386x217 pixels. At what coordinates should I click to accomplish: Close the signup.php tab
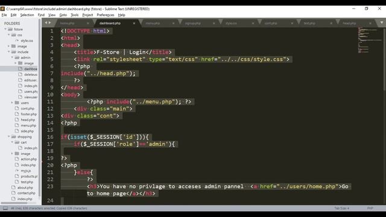pos(214,23)
